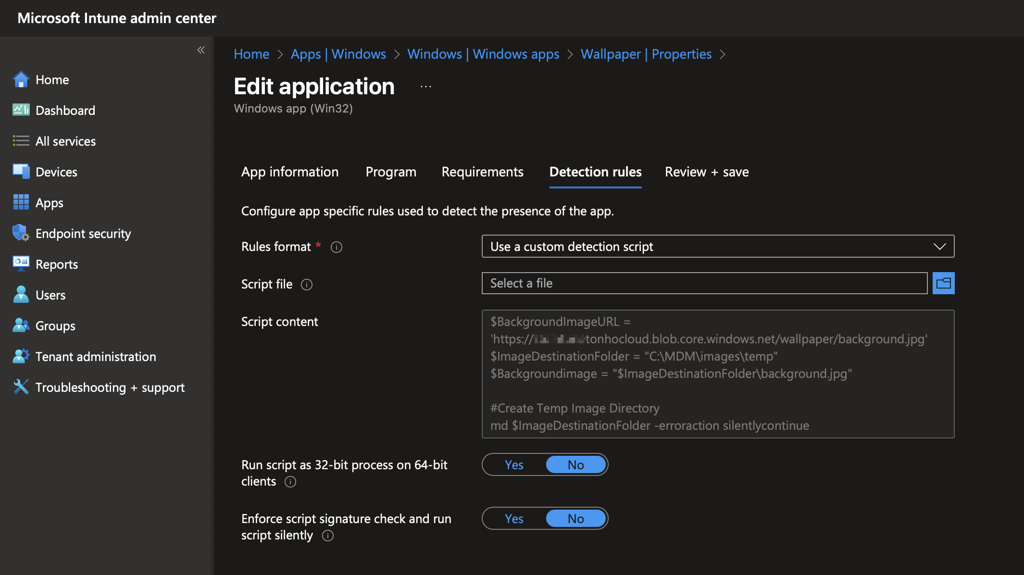
Task: Show info for 32-bit process setting
Action: 290,482
